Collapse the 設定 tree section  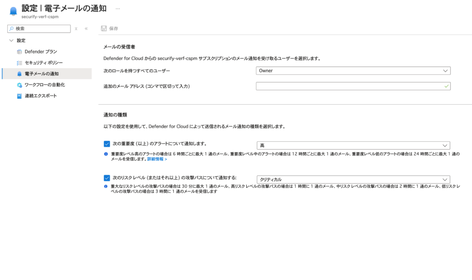coord(11,41)
